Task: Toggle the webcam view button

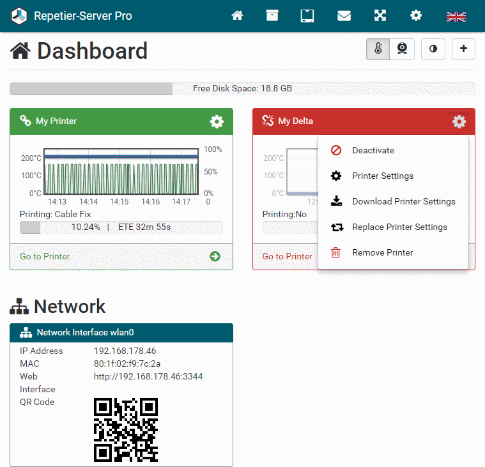Action: pyautogui.click(x=402, y=49)
